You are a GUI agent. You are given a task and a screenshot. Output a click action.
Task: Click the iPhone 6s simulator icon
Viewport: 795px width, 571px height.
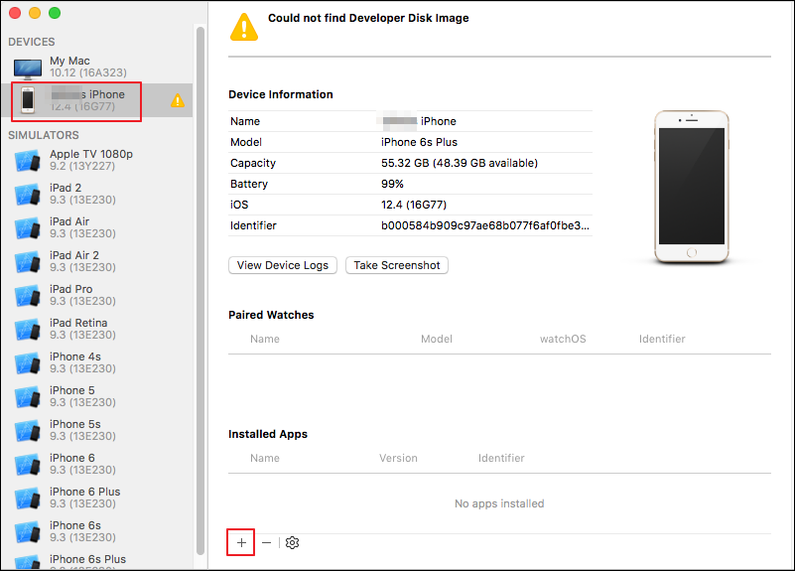click(28, 531)
